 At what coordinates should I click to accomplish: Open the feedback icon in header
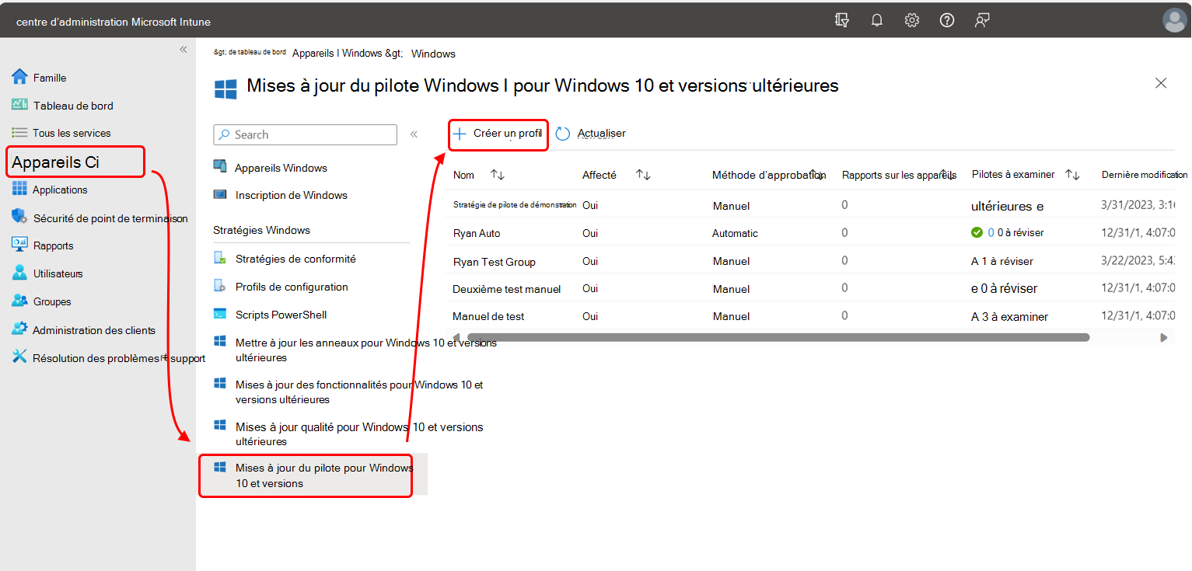(x=982, y=21)
